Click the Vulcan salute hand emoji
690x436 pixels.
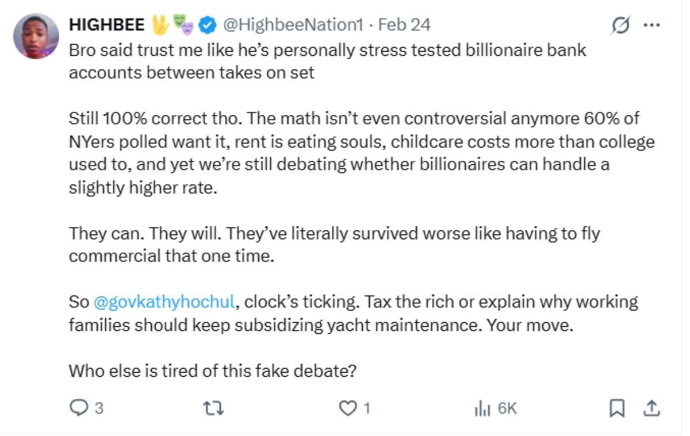pos(159,24)
